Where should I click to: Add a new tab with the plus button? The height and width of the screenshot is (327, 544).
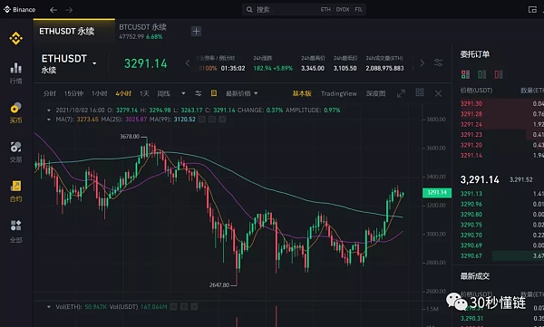(196, 31)
